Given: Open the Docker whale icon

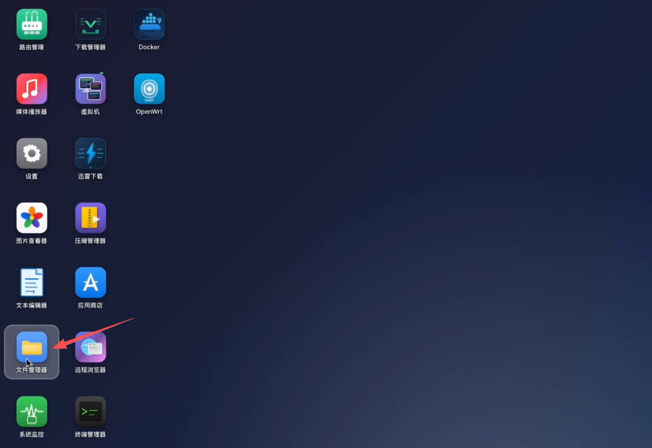Looking at the screenshot, I should (149, 25).
